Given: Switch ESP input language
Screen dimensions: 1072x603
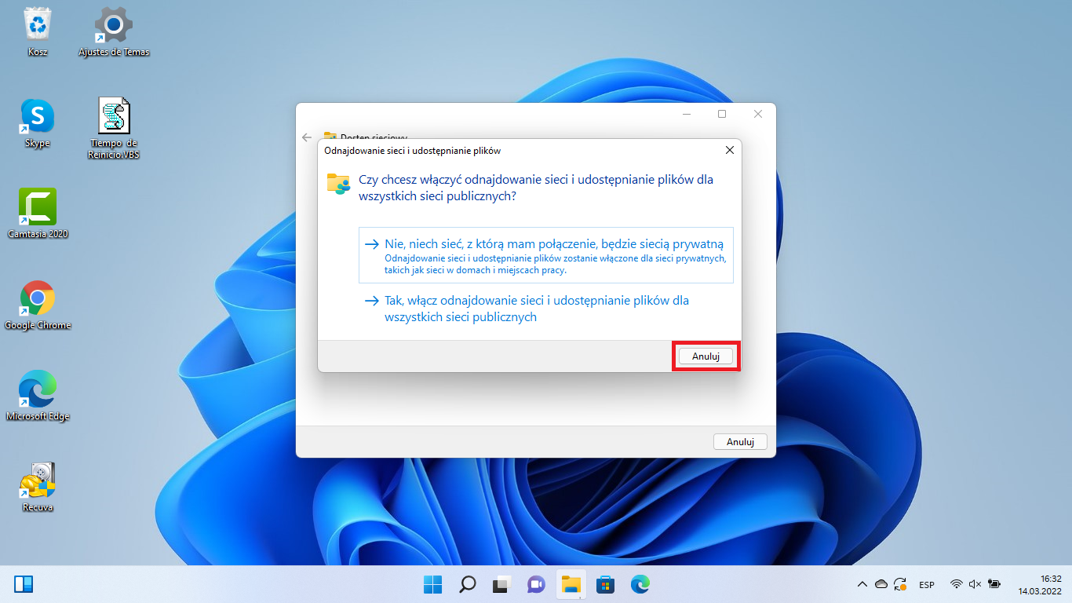Looking at the screenshot, I should (x=927, y=585).
